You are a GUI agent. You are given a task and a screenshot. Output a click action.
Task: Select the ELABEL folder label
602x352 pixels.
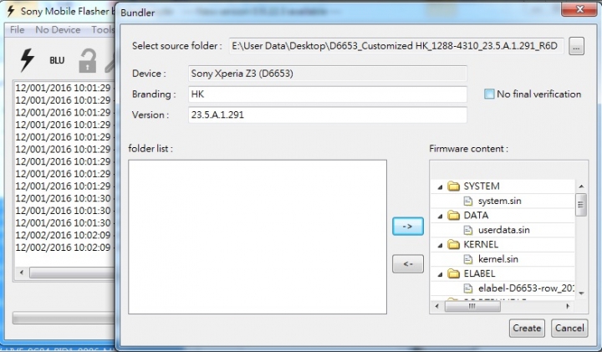click(x=479, y=273)
